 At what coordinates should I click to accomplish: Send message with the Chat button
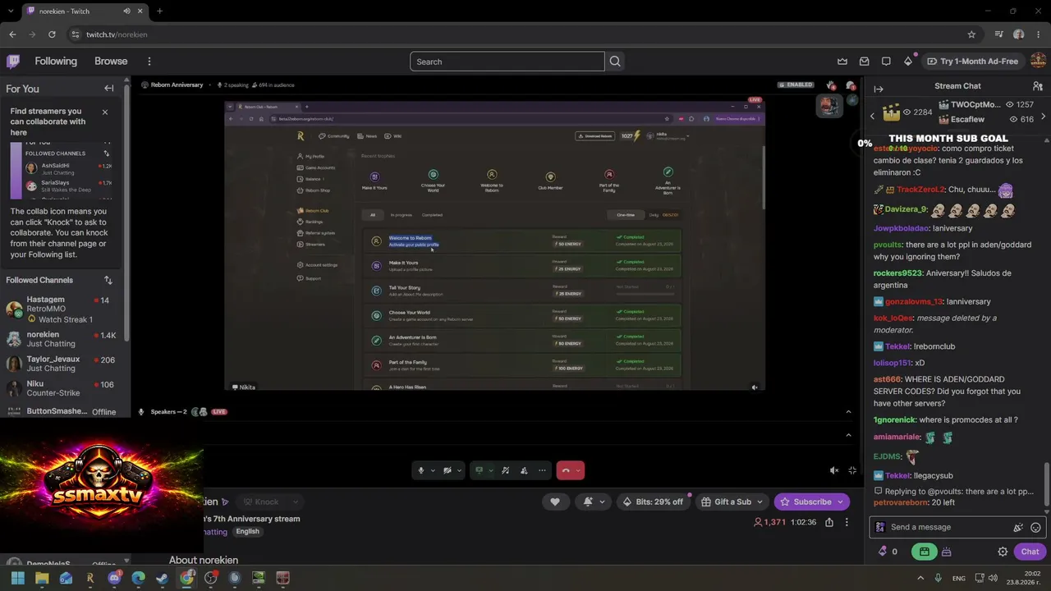[x=1030, y=552]
